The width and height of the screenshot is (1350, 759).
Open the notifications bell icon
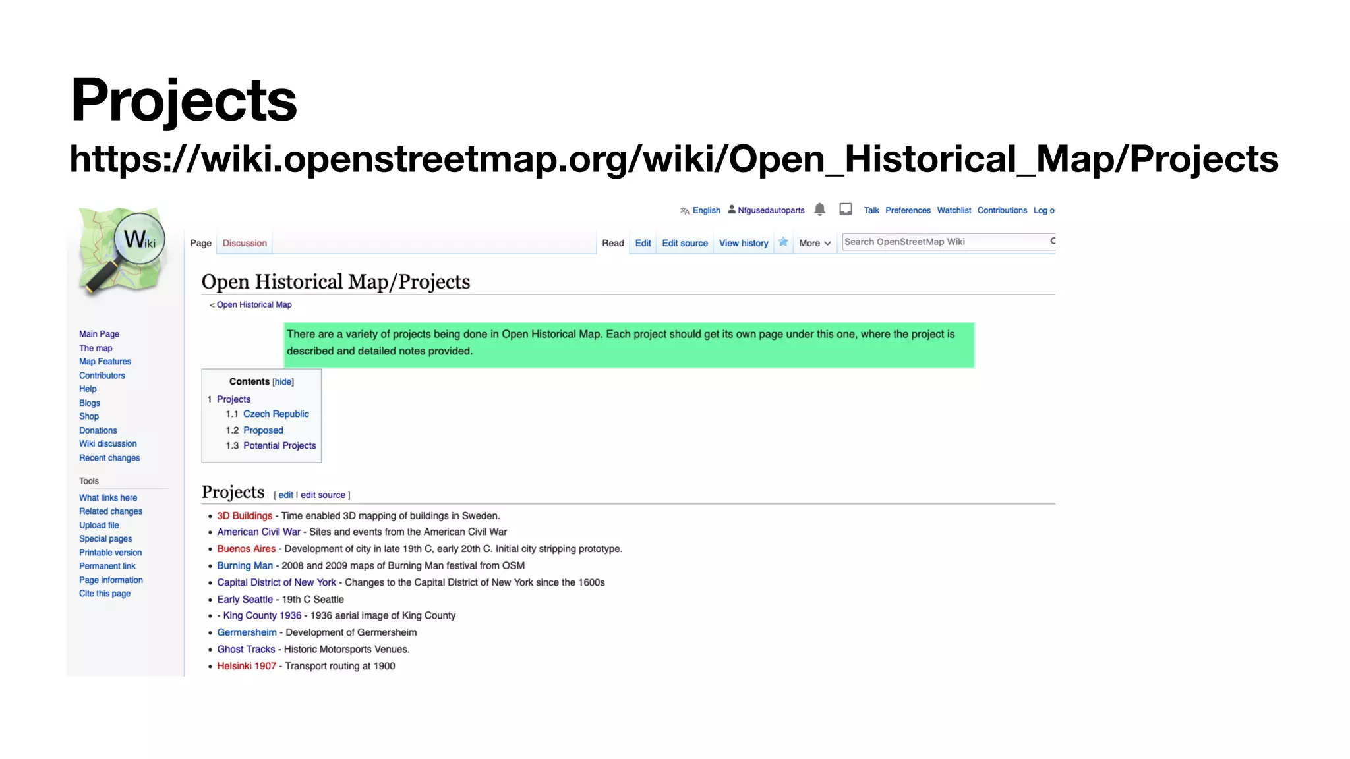(819, 210)
